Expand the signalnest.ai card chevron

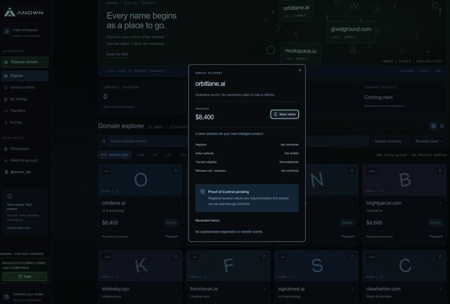click(352, 289)
